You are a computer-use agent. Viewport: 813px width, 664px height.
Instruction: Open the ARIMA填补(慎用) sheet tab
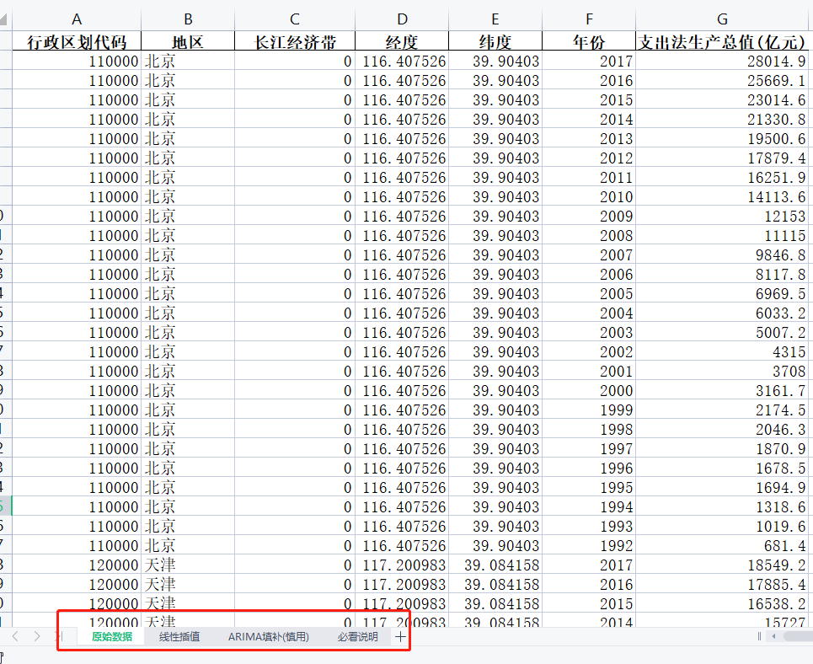pyautogui.click(x=269, y=636)
